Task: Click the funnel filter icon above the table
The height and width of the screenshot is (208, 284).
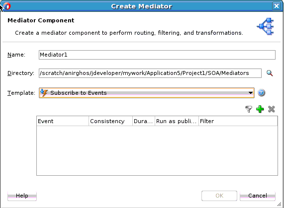Action: click(x=249, y=109)
